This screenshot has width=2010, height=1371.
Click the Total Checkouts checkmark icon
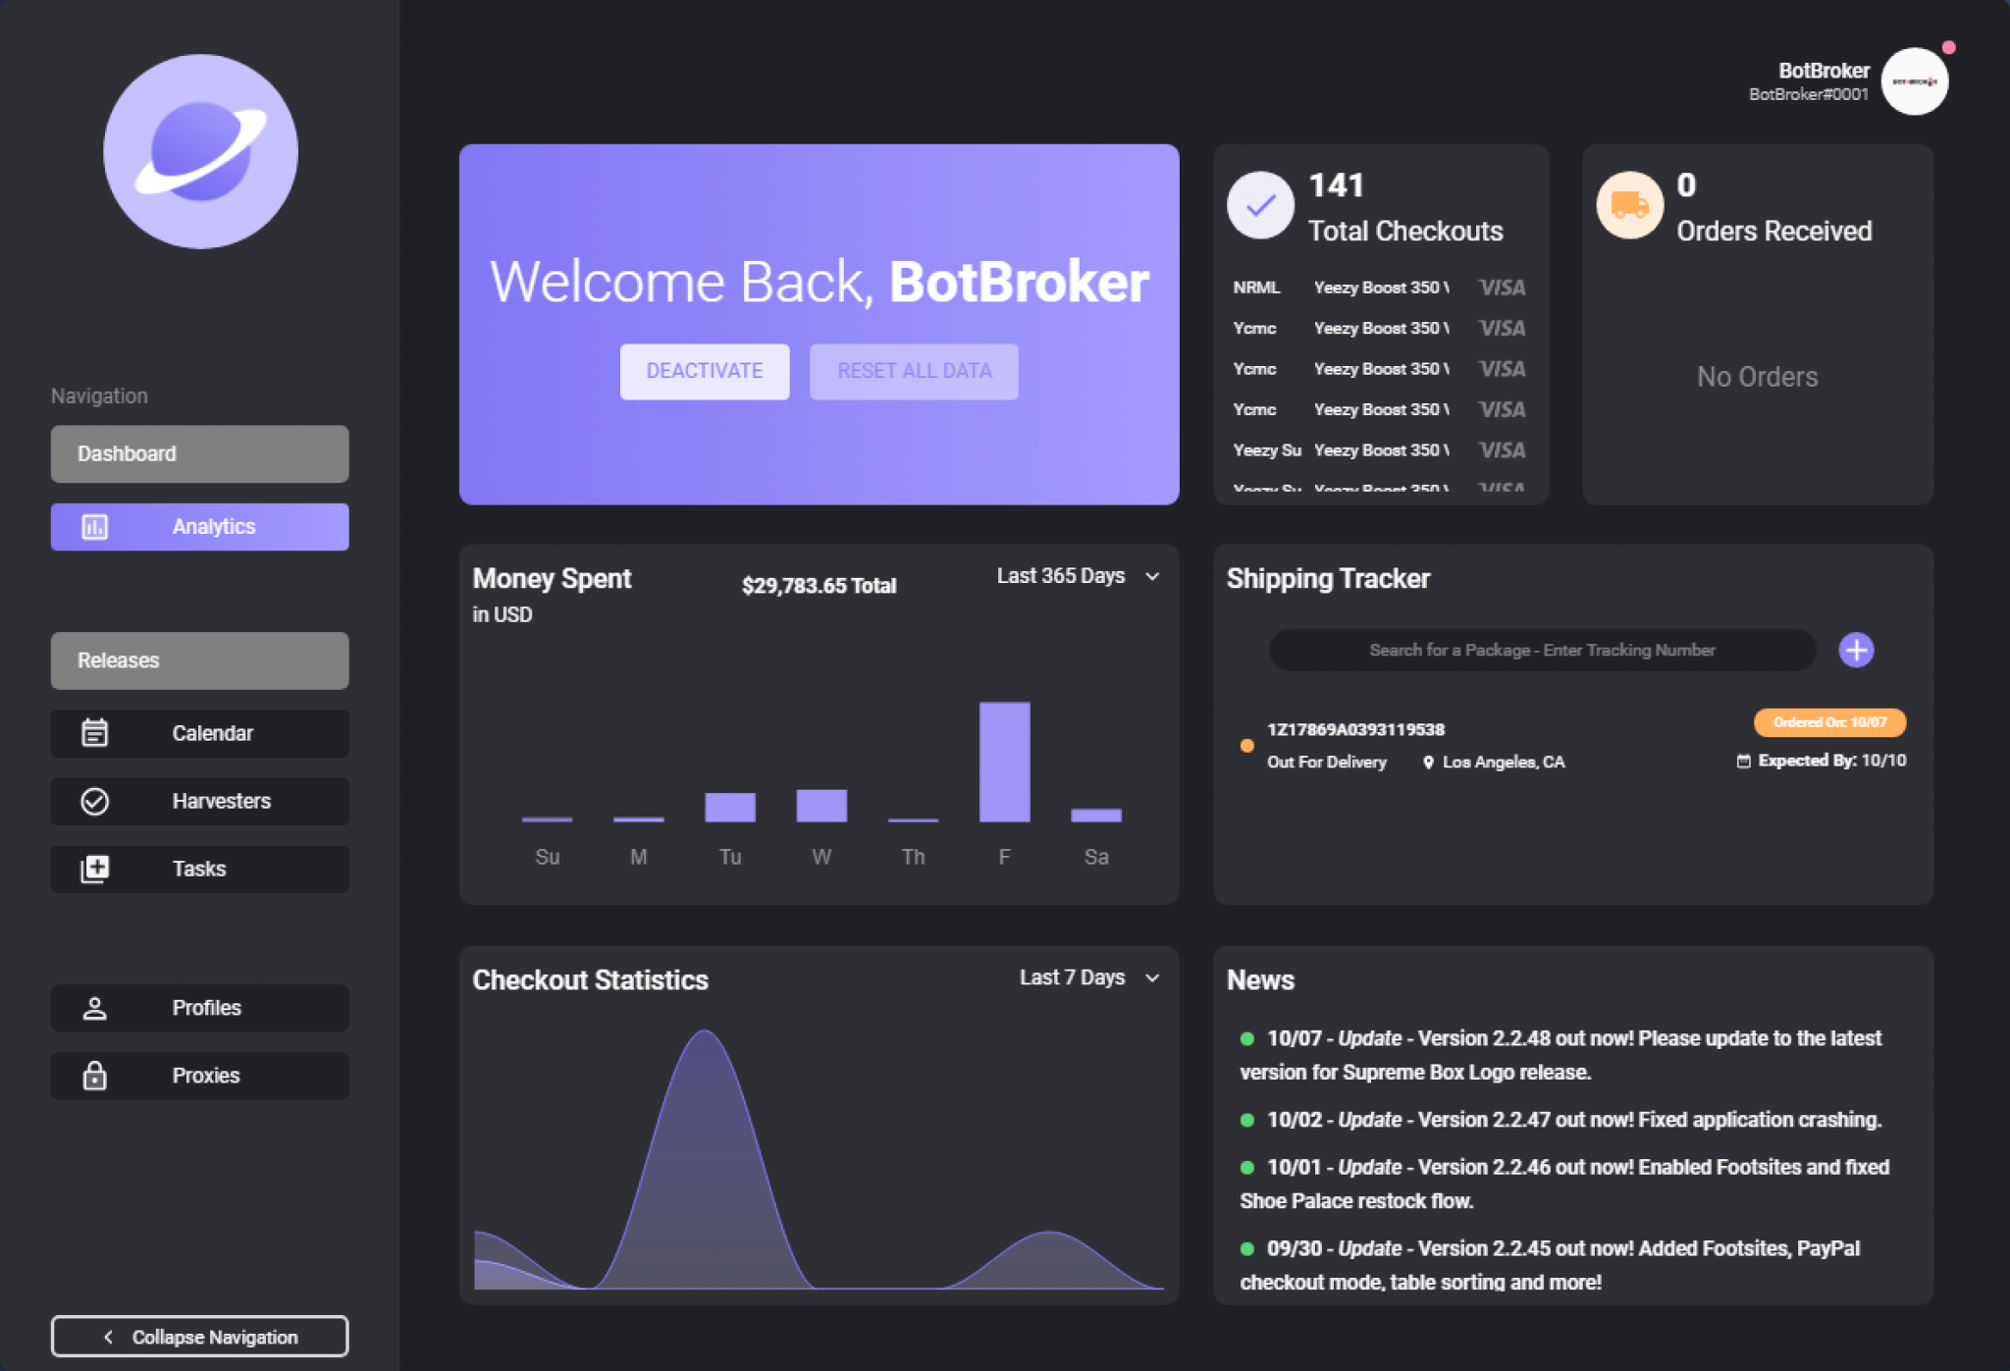click(1260, 205)
